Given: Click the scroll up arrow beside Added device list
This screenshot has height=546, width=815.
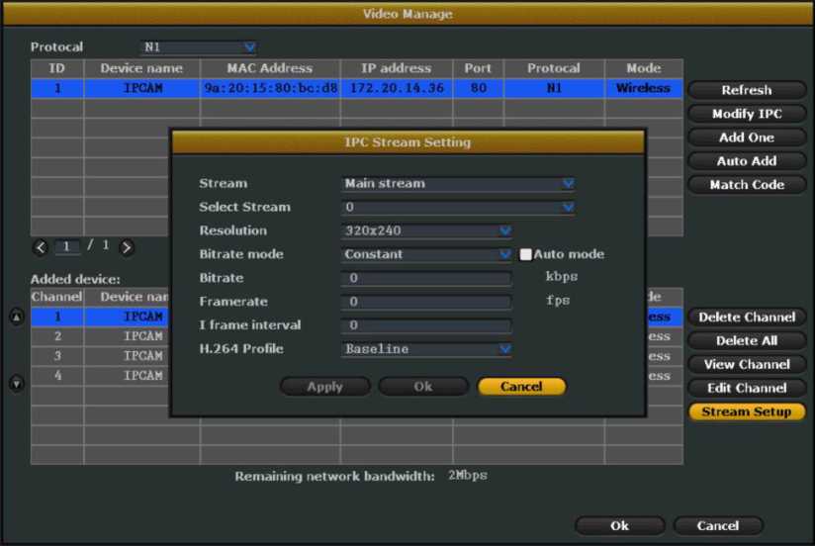Looking at the screenshot, I should point(16,318).
